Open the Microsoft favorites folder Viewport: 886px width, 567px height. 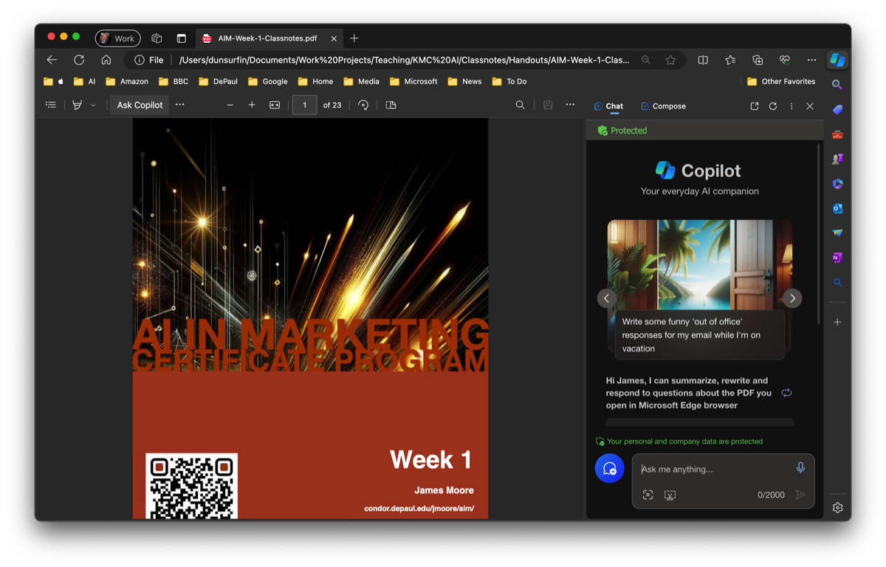click(413, 81)
